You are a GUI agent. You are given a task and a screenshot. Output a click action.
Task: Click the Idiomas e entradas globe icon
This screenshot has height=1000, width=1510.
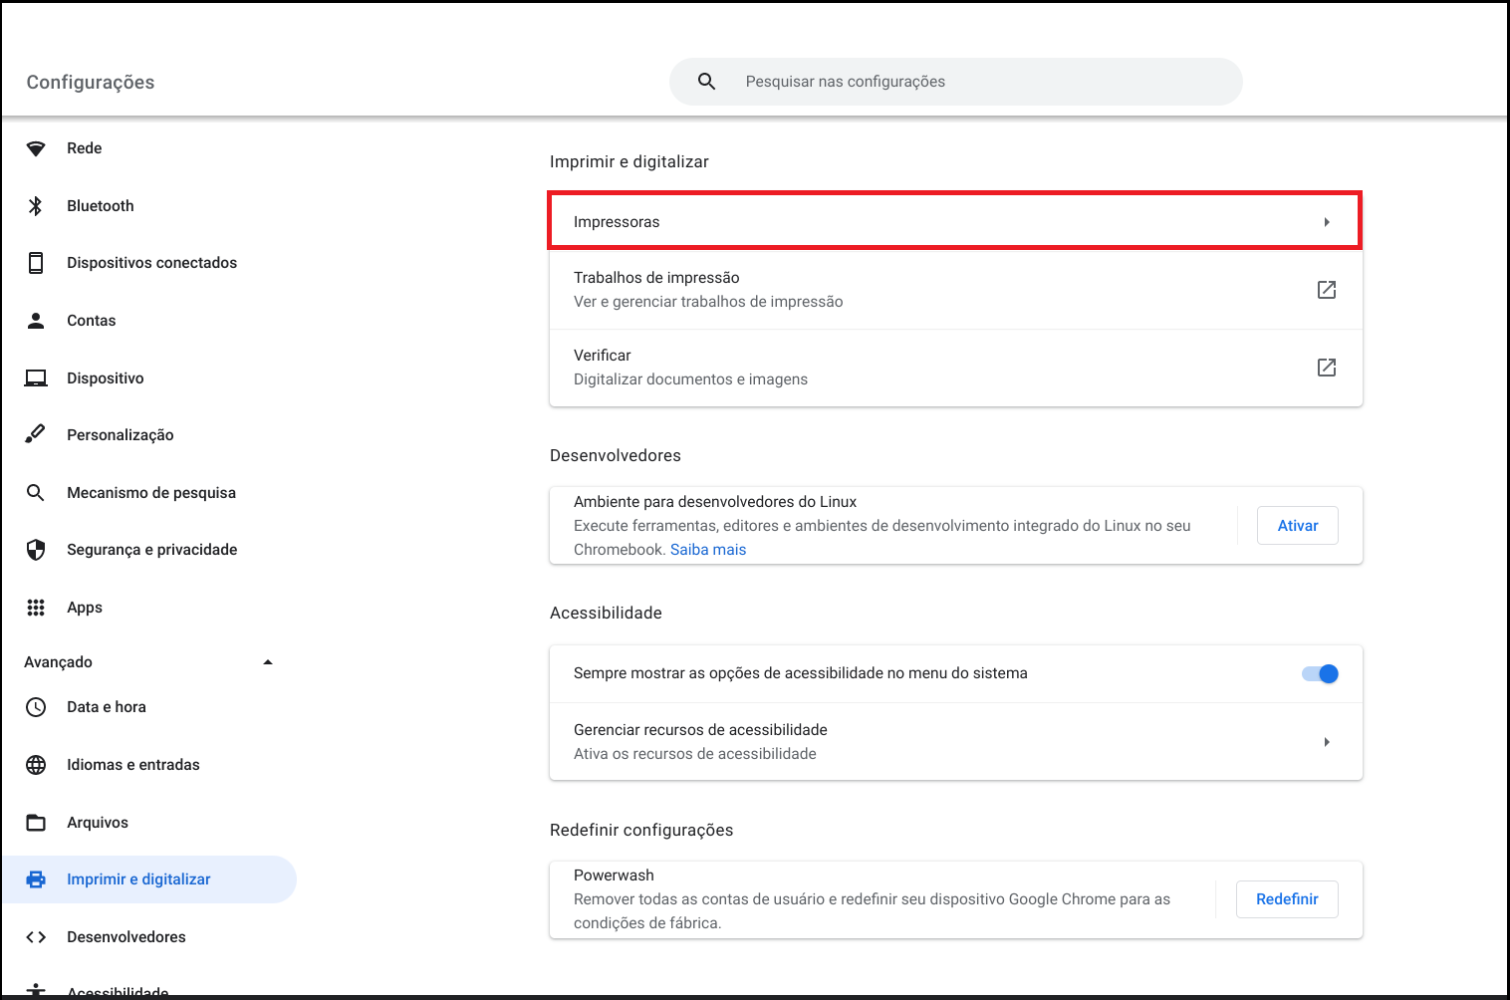[36, 765]
